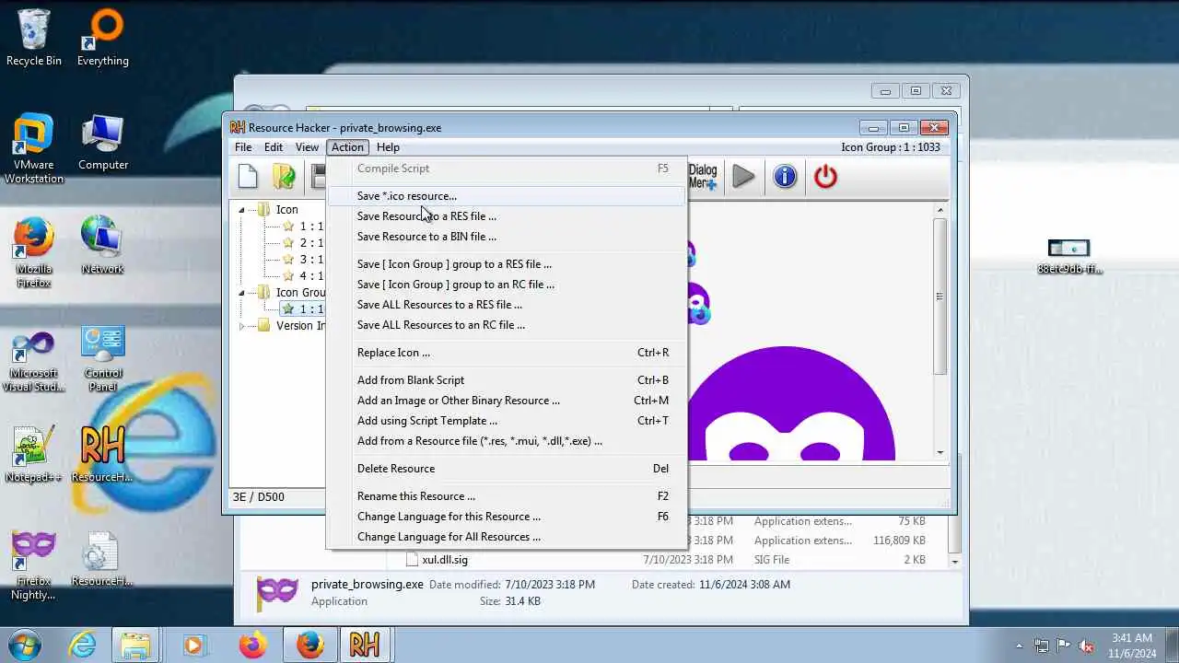Image resolution: width=1179 pixels, height=663 pixels.
Task: Select Icon tree item 1
Action: (304, 227)
